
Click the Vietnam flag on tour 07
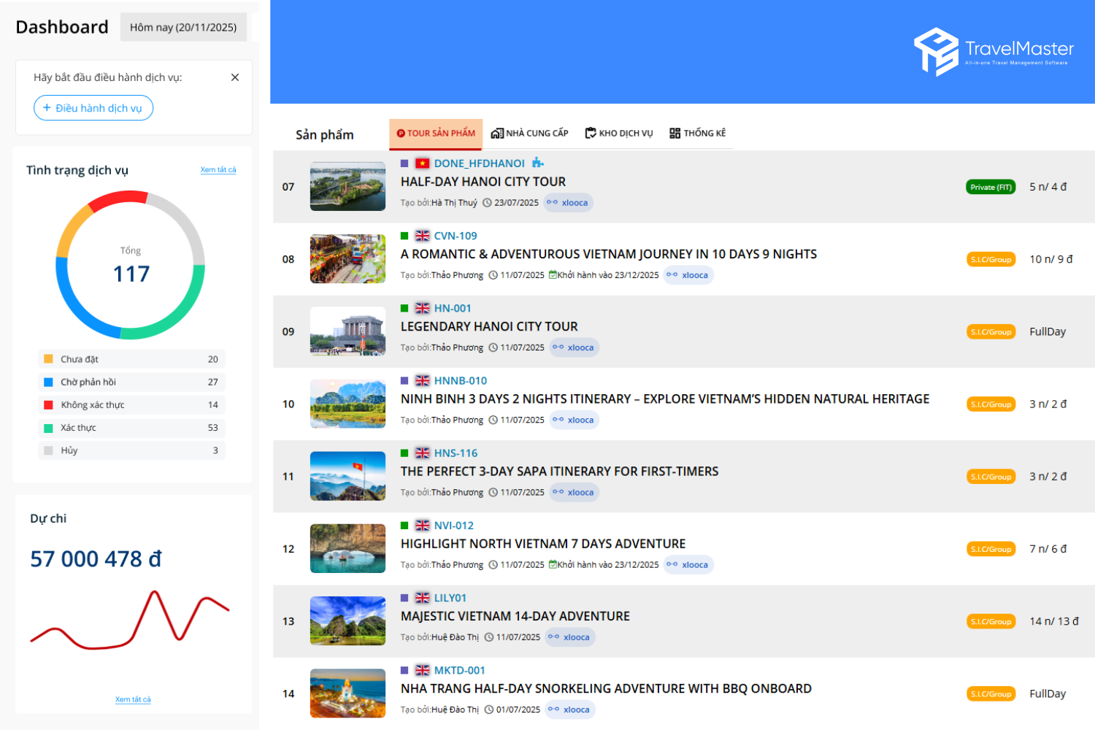[x=422, y=163]
